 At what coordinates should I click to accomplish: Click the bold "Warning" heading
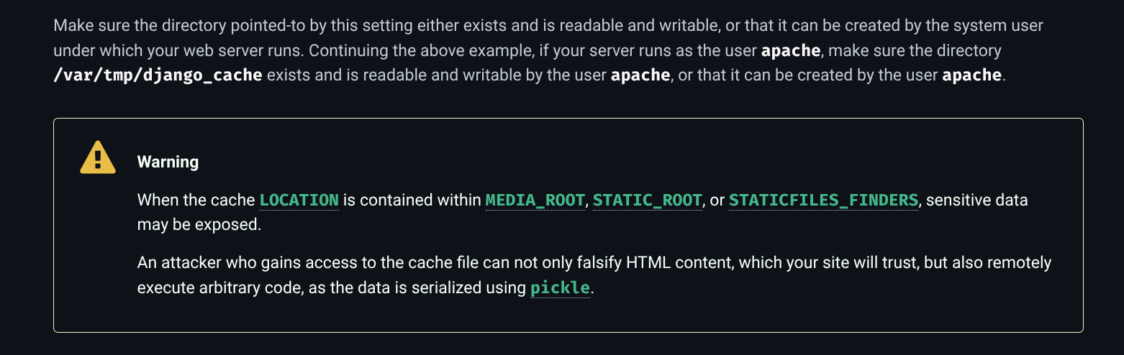(x=168, y=162)
